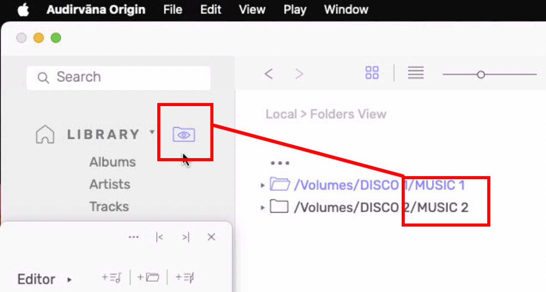Open the Edit menu
Viewport: 546px width, 292px height.
tap(210, 10)
